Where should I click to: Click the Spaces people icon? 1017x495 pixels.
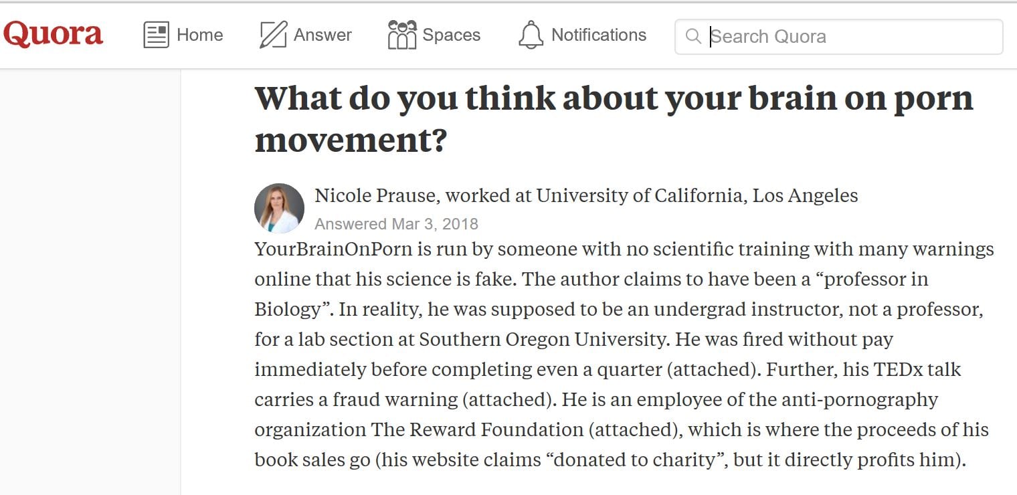coord(401,35)
